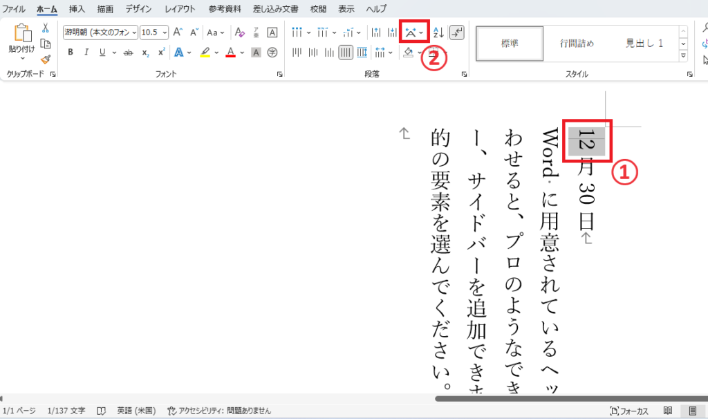Switch to the レイアウト tab
The image size is (708, 419).
(x=180, y=8)
